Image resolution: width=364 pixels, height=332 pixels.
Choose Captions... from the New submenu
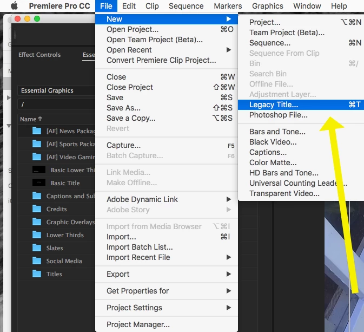(301, 152)
